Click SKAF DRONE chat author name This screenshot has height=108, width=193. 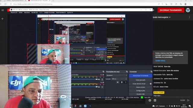tap(158, 67)
